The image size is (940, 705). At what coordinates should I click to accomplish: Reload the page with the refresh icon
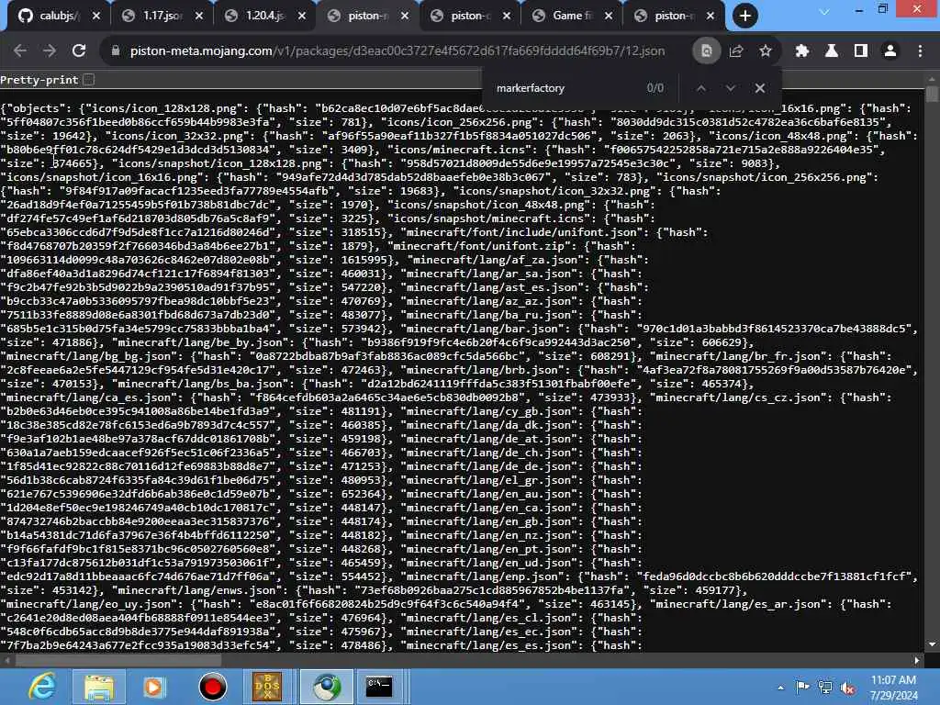(79, 51)
